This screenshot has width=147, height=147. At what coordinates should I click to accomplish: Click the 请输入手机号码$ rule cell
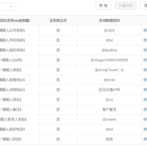pos(19,40)
